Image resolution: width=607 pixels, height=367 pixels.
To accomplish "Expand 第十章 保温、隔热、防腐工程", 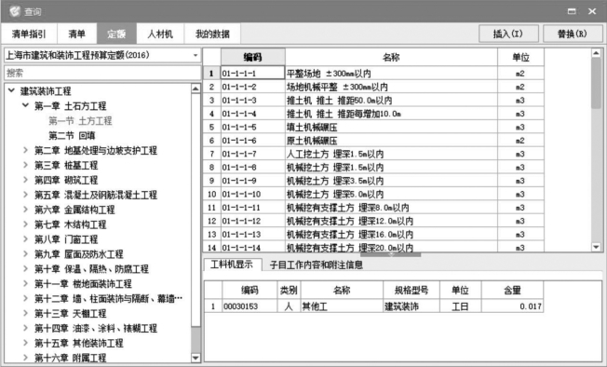I will click(25, 268).
